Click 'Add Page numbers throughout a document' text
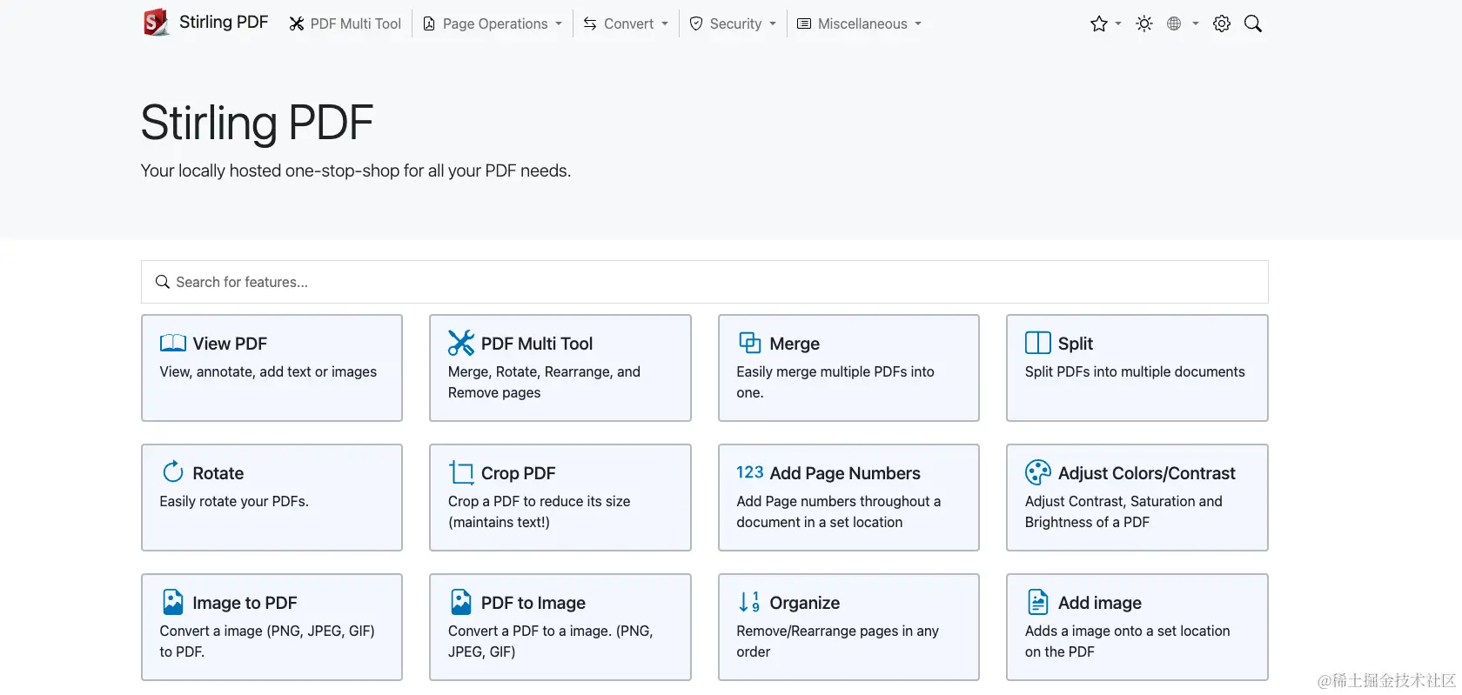 [x=839, y=511]
